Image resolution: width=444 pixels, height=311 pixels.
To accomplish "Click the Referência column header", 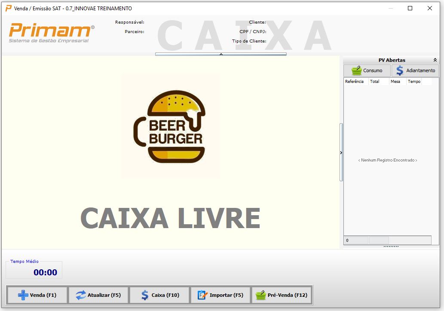I will click(x=356, y=82).
